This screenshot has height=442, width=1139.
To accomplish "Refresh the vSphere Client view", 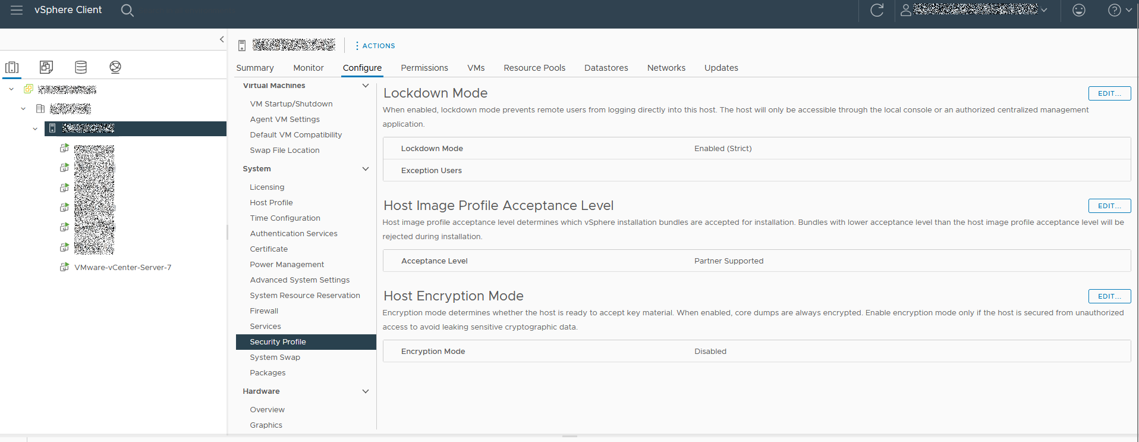I will (877, 10).
